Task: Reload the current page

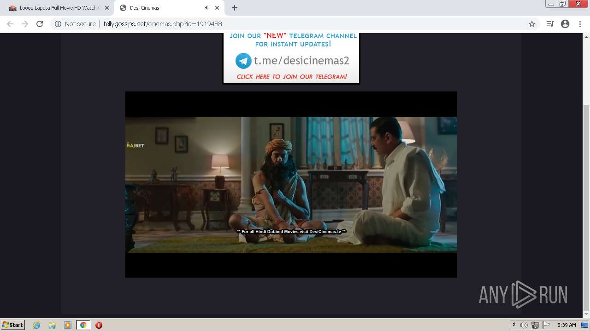Action: 40,24
